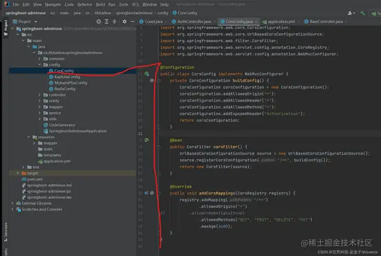This screenshot has height=256, width=381.
Task: Click the bean gutter icon beside @Bean
Action: pos(147,140)
